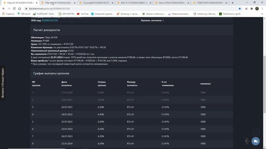The width and height of the screenshot is (266, 149).
Task: Open the blue chat bubble button
Action: pyautogui.click(x=256, y=141)
